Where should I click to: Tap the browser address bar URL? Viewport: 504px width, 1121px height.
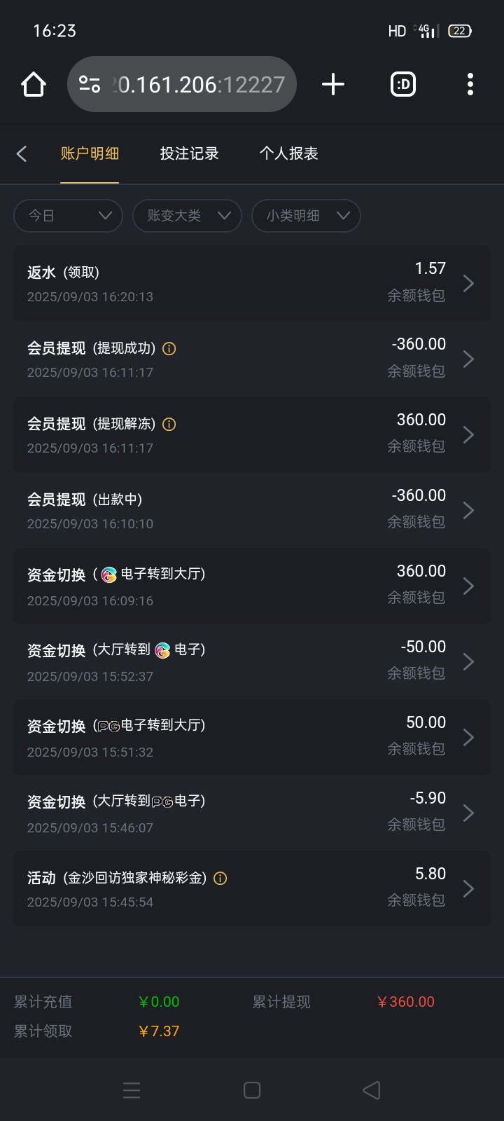coord(199,85)
